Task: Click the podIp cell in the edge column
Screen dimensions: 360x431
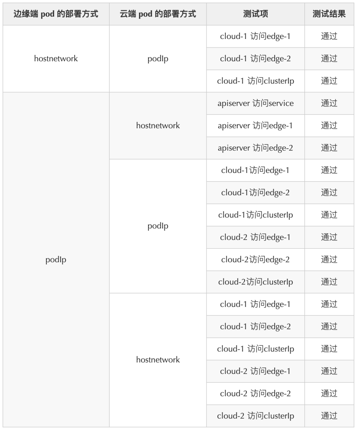Action: click(56, 260)
